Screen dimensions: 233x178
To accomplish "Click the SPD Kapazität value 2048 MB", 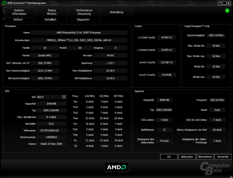I will (51, 104).
